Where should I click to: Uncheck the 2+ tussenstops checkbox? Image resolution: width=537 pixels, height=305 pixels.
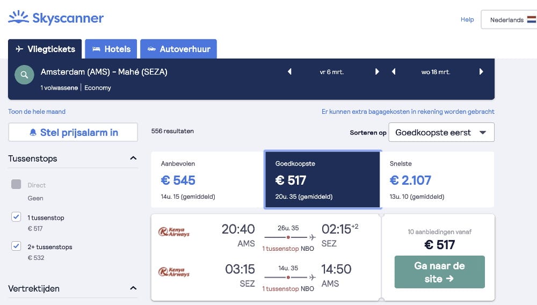[16, 246]
